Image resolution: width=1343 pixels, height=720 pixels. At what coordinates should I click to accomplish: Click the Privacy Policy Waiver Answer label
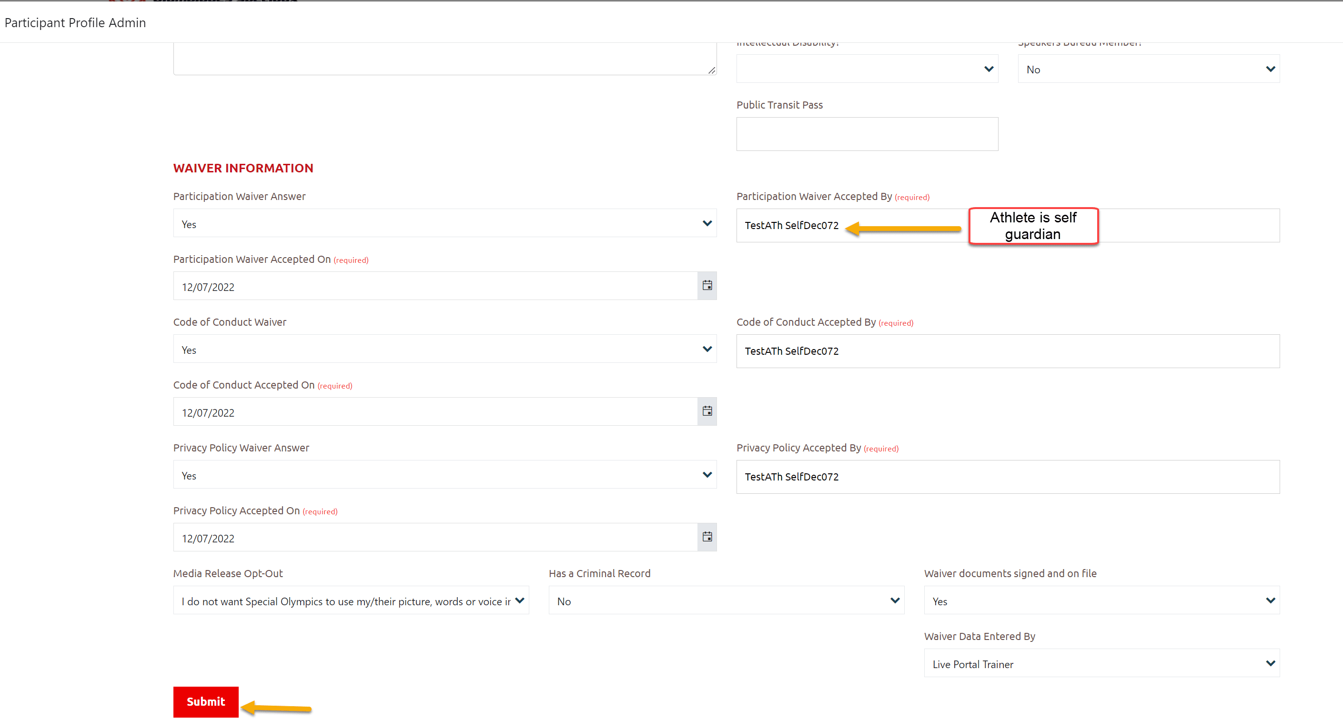tap(241, 448)
